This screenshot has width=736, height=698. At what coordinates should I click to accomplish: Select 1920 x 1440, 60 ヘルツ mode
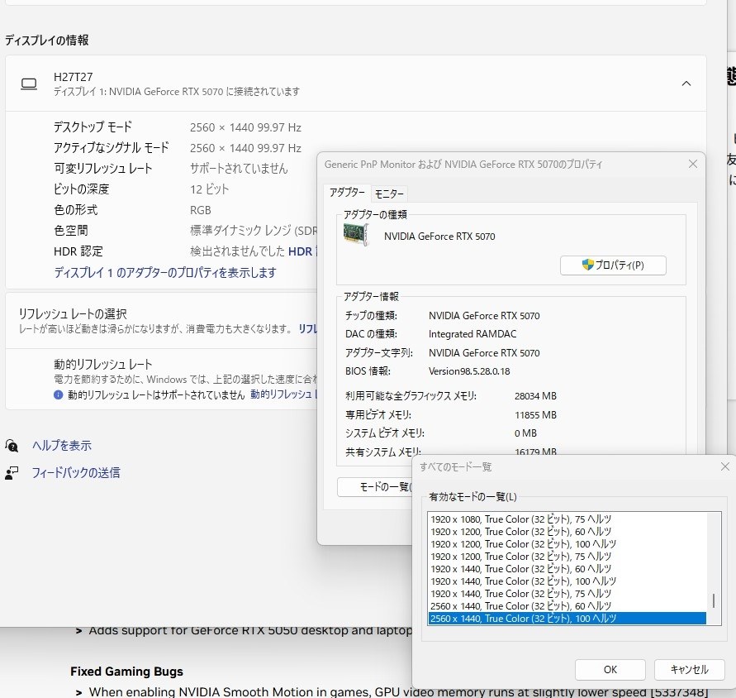tap(567, 569)
